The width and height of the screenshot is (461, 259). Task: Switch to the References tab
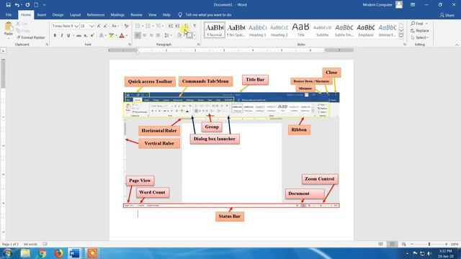tap(96, 14)
